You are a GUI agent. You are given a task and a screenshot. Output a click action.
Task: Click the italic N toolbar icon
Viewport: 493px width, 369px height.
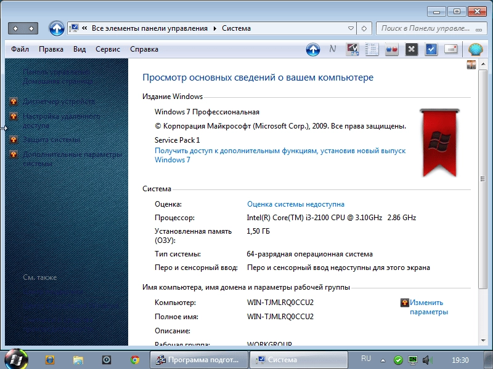coord(332,49)
